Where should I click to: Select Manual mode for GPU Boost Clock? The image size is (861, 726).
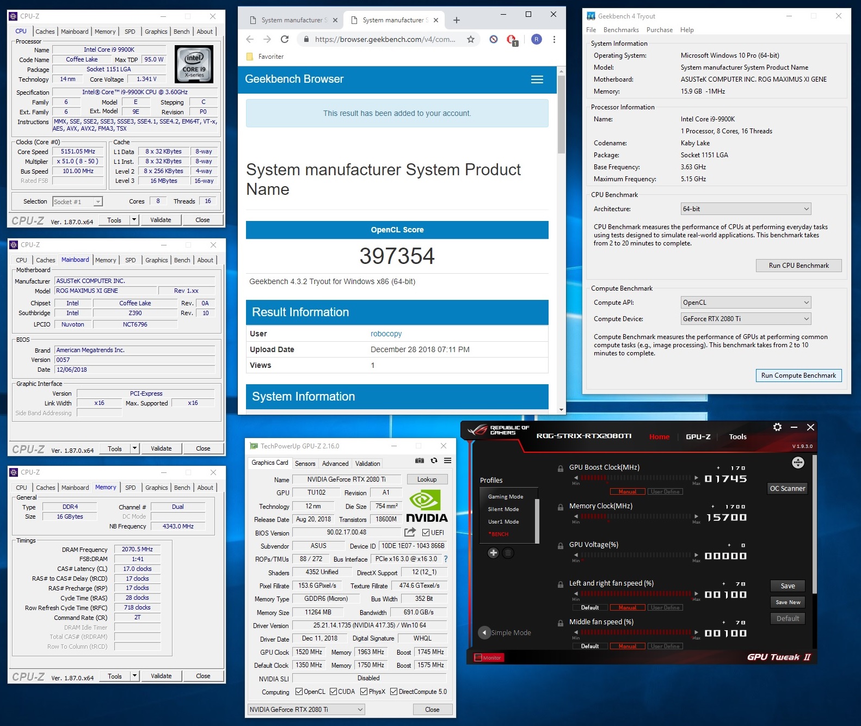628,491
